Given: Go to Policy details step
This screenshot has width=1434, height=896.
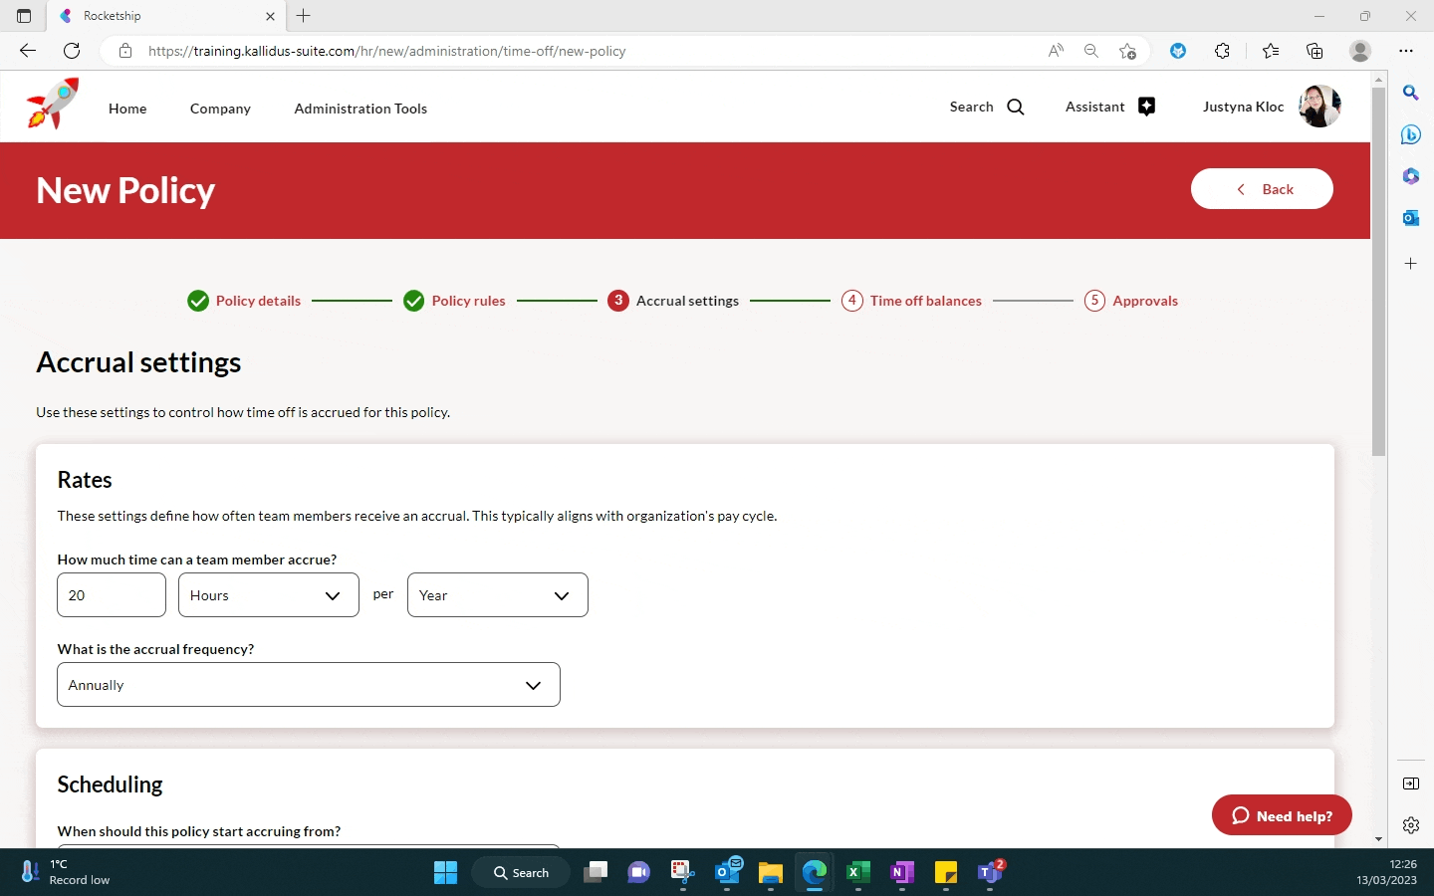Looking at the screenshot, I should 257,301.
